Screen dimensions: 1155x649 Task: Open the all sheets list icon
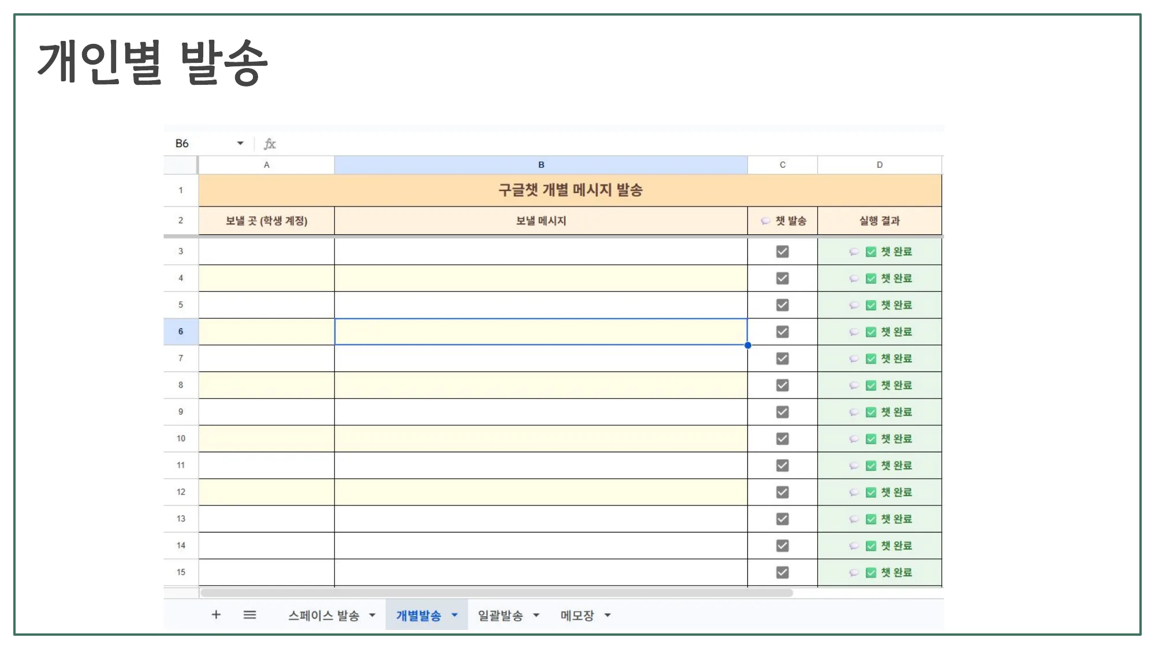(249, 615)
